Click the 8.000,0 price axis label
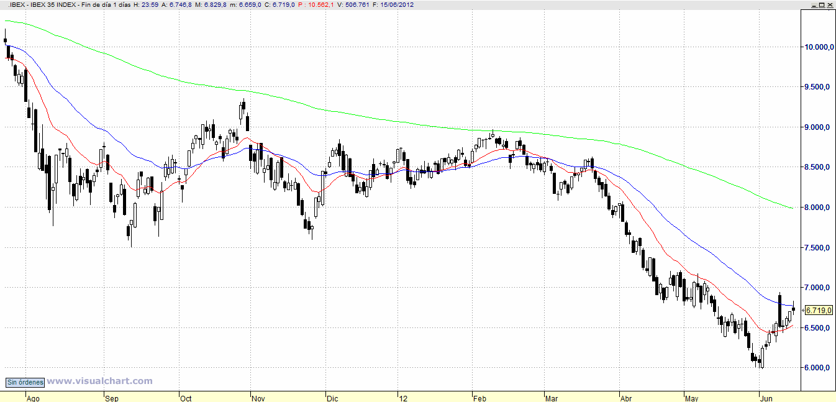 [819, 208]
